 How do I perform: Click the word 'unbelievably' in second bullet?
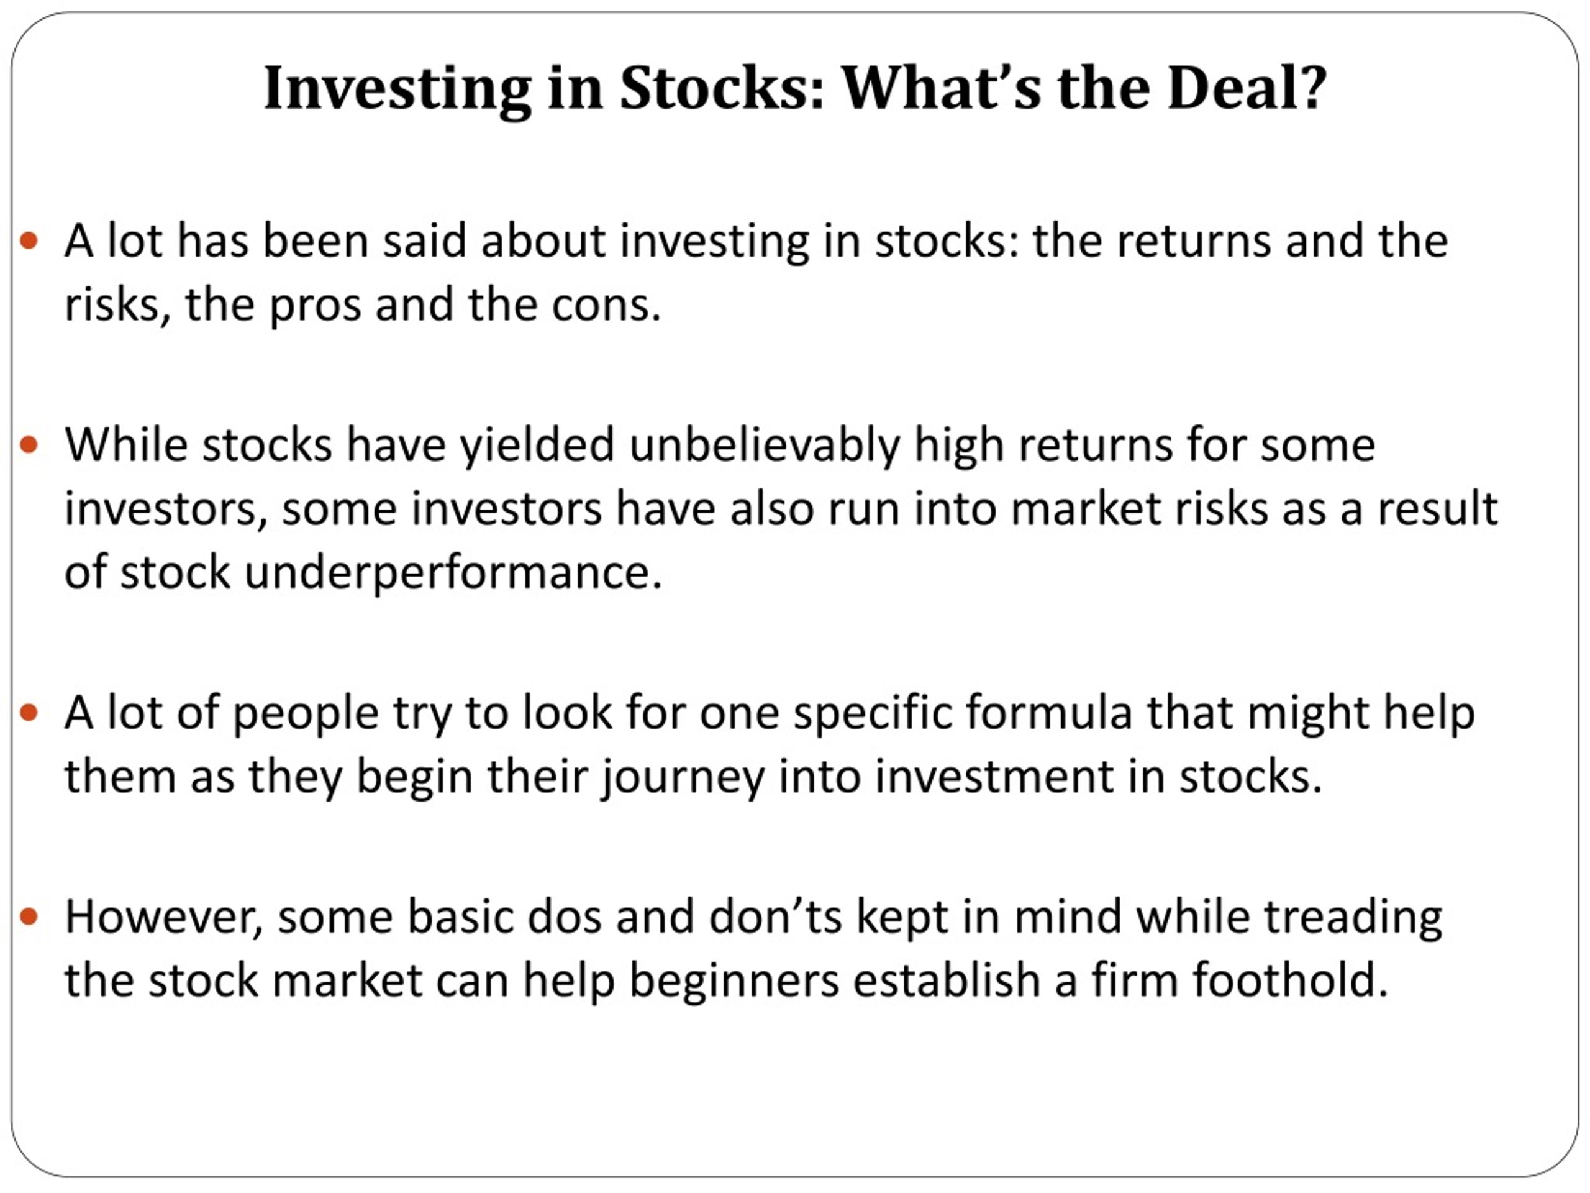765,445
